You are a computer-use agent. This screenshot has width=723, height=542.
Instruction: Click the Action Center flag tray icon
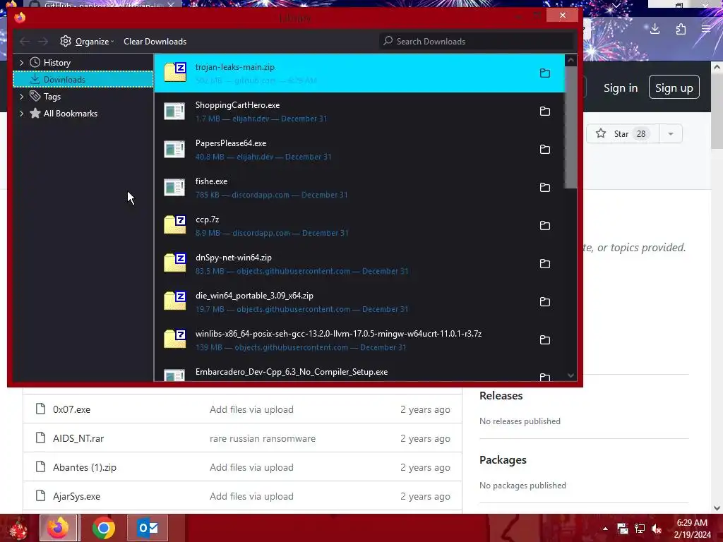[623, 529]
